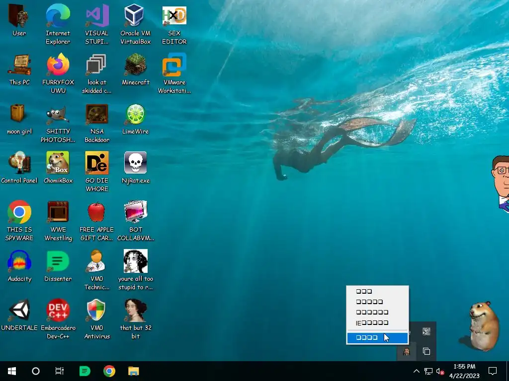Screen dimensions: 509x381
Task: Open File Explorer from the taskbar
Action: (x=133, y=371)
